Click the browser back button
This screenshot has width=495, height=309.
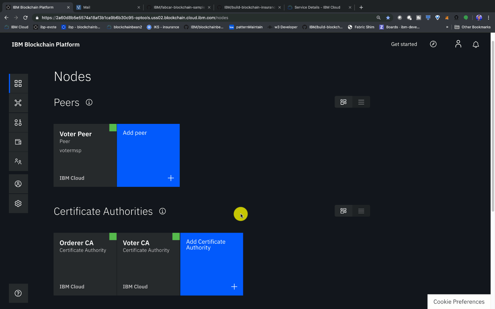pos(6,18)
